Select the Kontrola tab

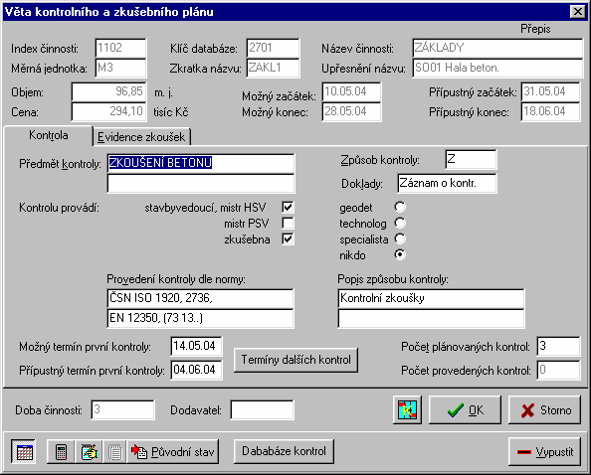[x=48, y=135]
